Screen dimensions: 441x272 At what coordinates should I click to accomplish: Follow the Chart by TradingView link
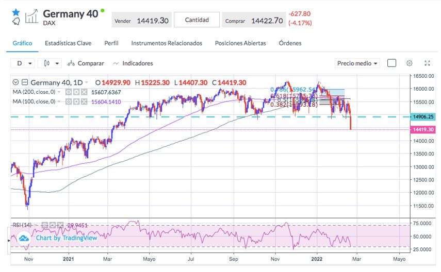coord(67,238)
